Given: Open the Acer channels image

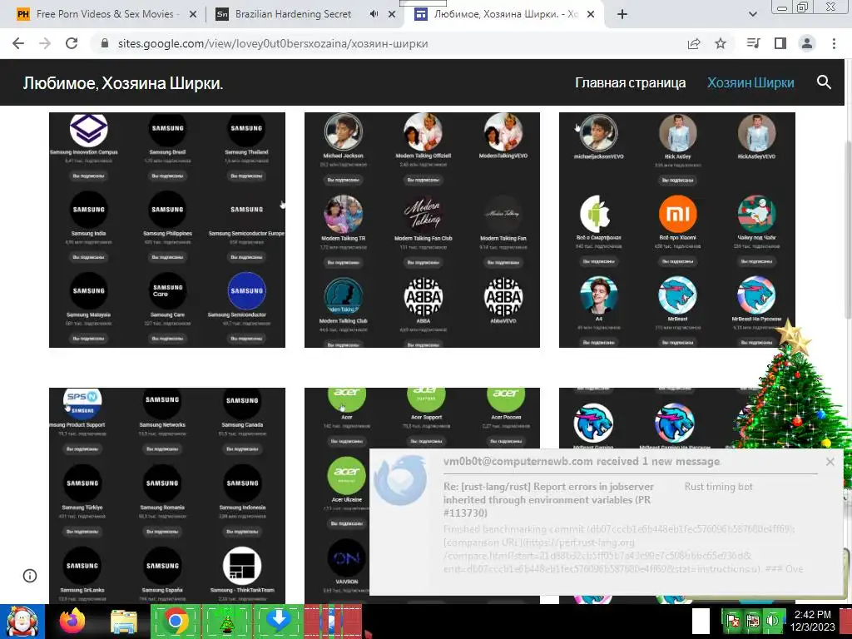Looking at the screenshot, I should coord(337,495).
